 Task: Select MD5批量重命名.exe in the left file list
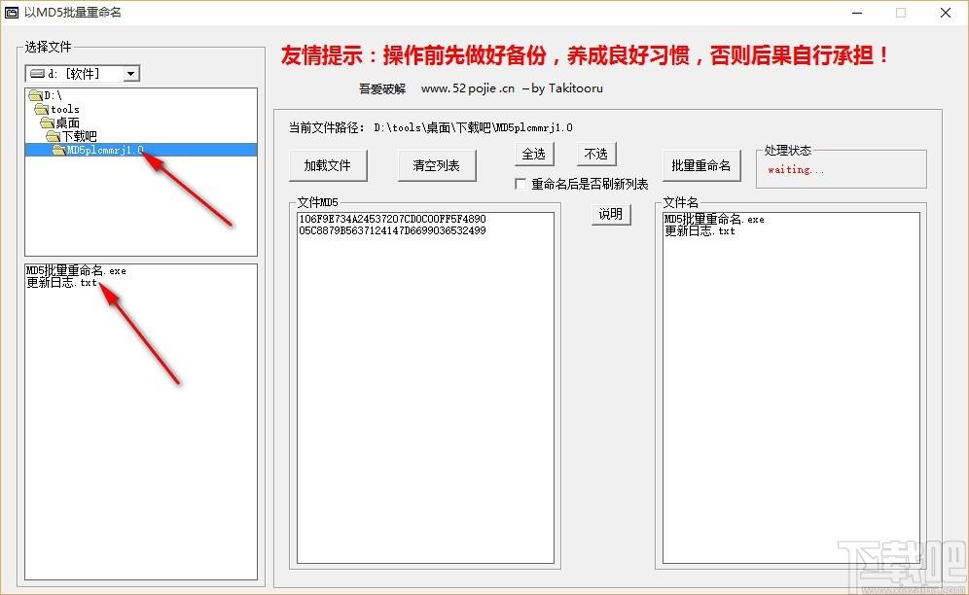click(76, 270)
